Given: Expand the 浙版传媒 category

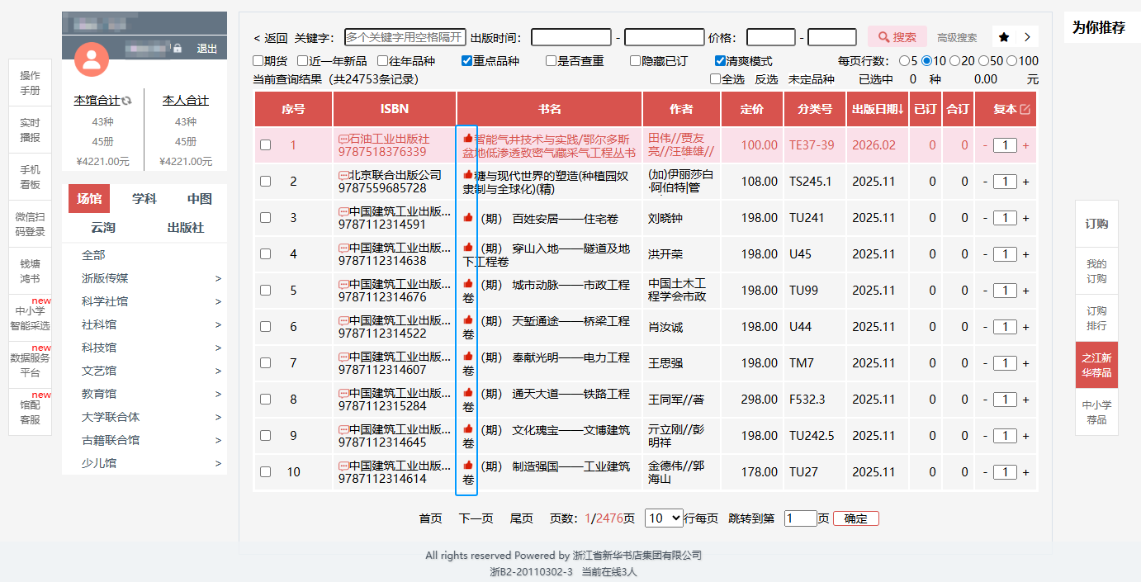Looking at the screenshot, I should click(x=218, y=279).
